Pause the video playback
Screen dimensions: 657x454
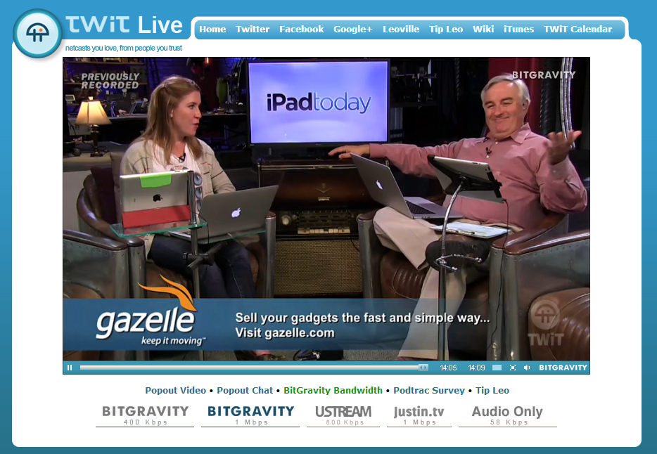click(x=70, y=368)
